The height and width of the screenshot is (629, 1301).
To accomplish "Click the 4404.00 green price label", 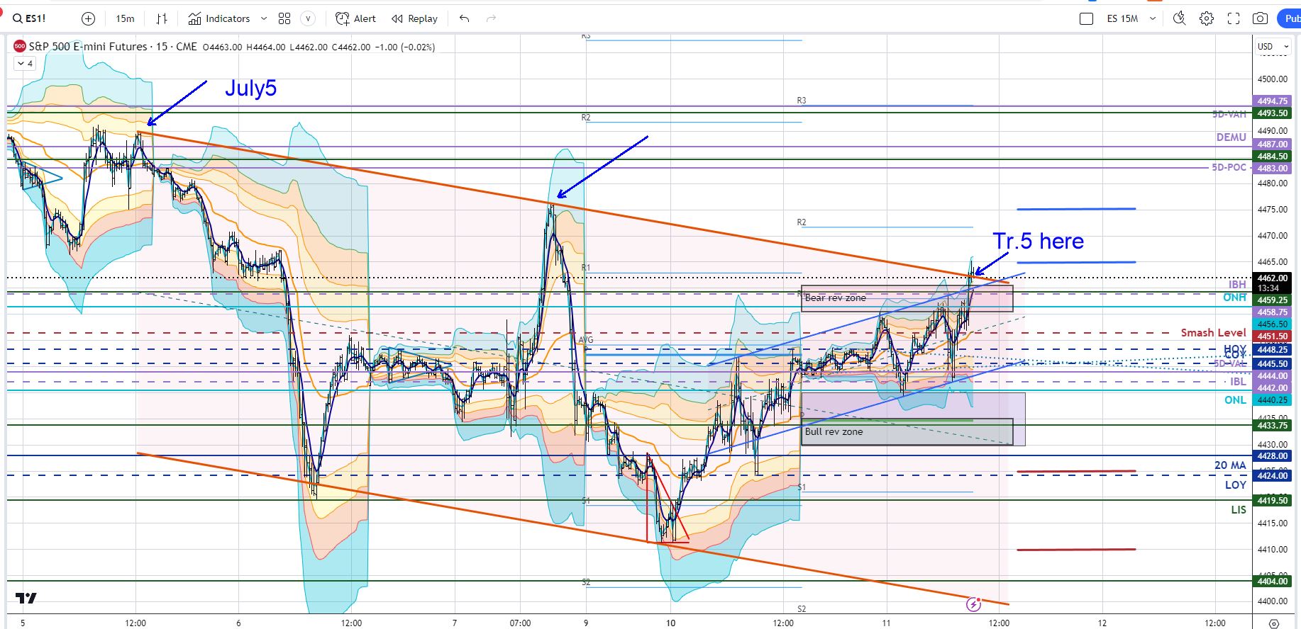I will [1273, 581].
